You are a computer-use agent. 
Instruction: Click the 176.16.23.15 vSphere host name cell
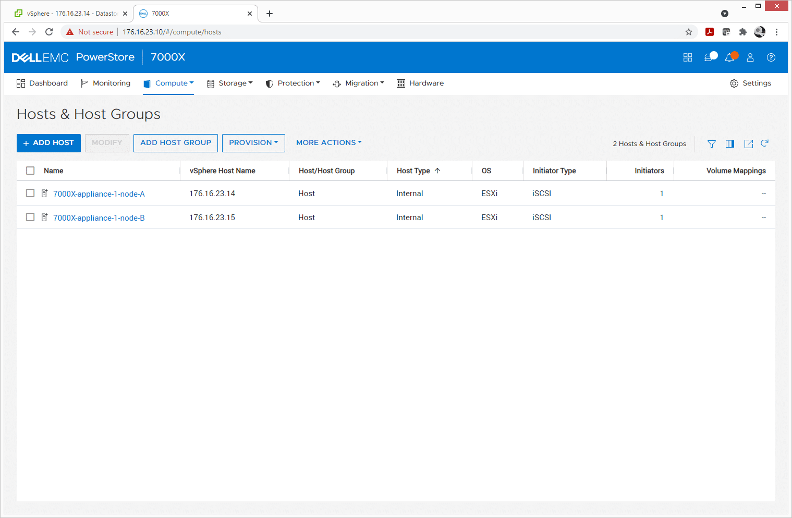click(x=212, y=218)
